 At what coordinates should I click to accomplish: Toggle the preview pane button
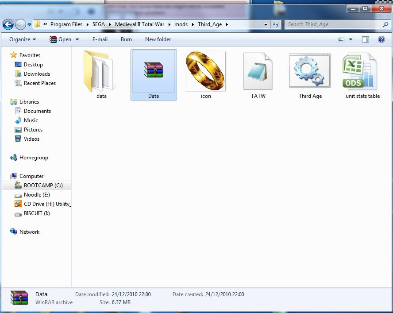click(366, 39)
